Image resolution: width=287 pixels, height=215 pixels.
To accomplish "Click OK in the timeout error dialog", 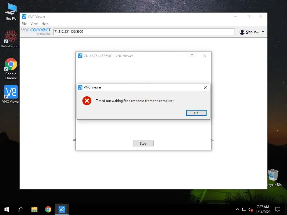I will tap(196, 113).
